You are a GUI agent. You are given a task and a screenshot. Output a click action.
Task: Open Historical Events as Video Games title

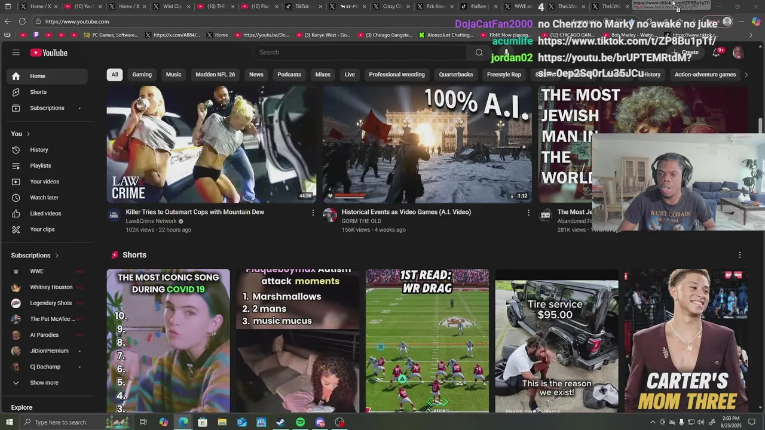(406, 212)
